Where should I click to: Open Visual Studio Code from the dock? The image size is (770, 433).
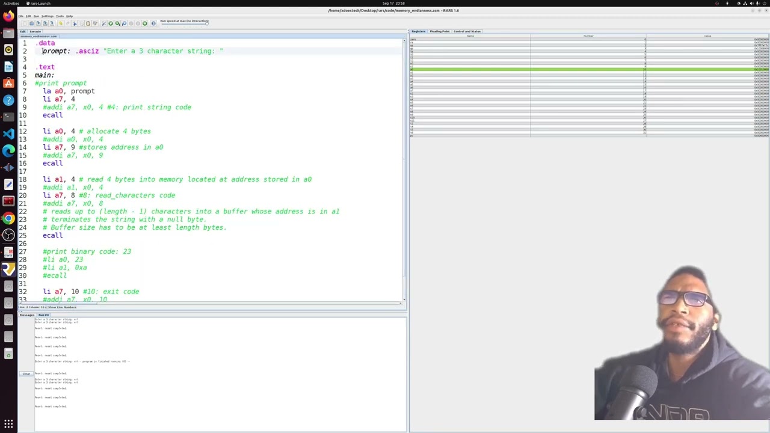pyautogui.click(x=8, y=134)
